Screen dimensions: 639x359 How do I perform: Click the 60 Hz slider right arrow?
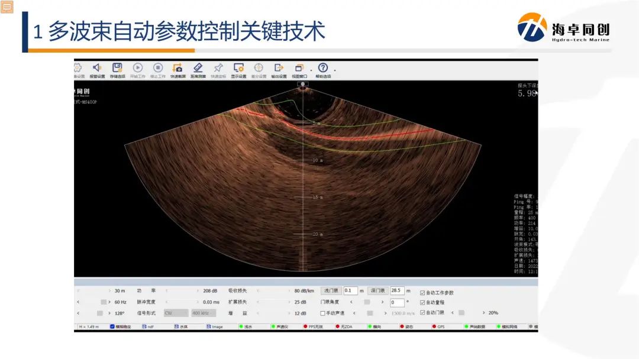click(x=109, y=302)
